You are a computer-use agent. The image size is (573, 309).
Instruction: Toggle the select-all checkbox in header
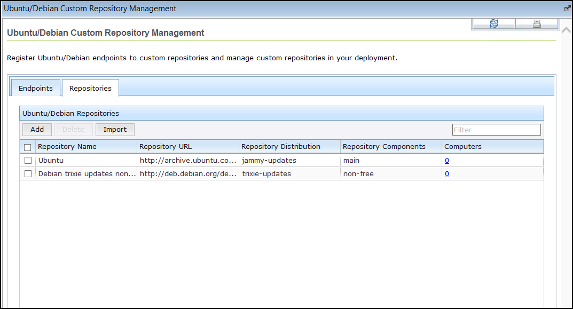pos(28,147)
